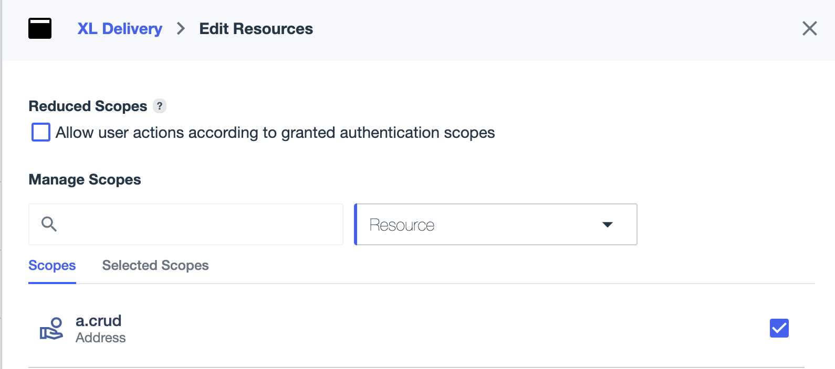Click the close X in the header
Image resolution: width=835 pixels, height=369 pixels.
[810, 29]
